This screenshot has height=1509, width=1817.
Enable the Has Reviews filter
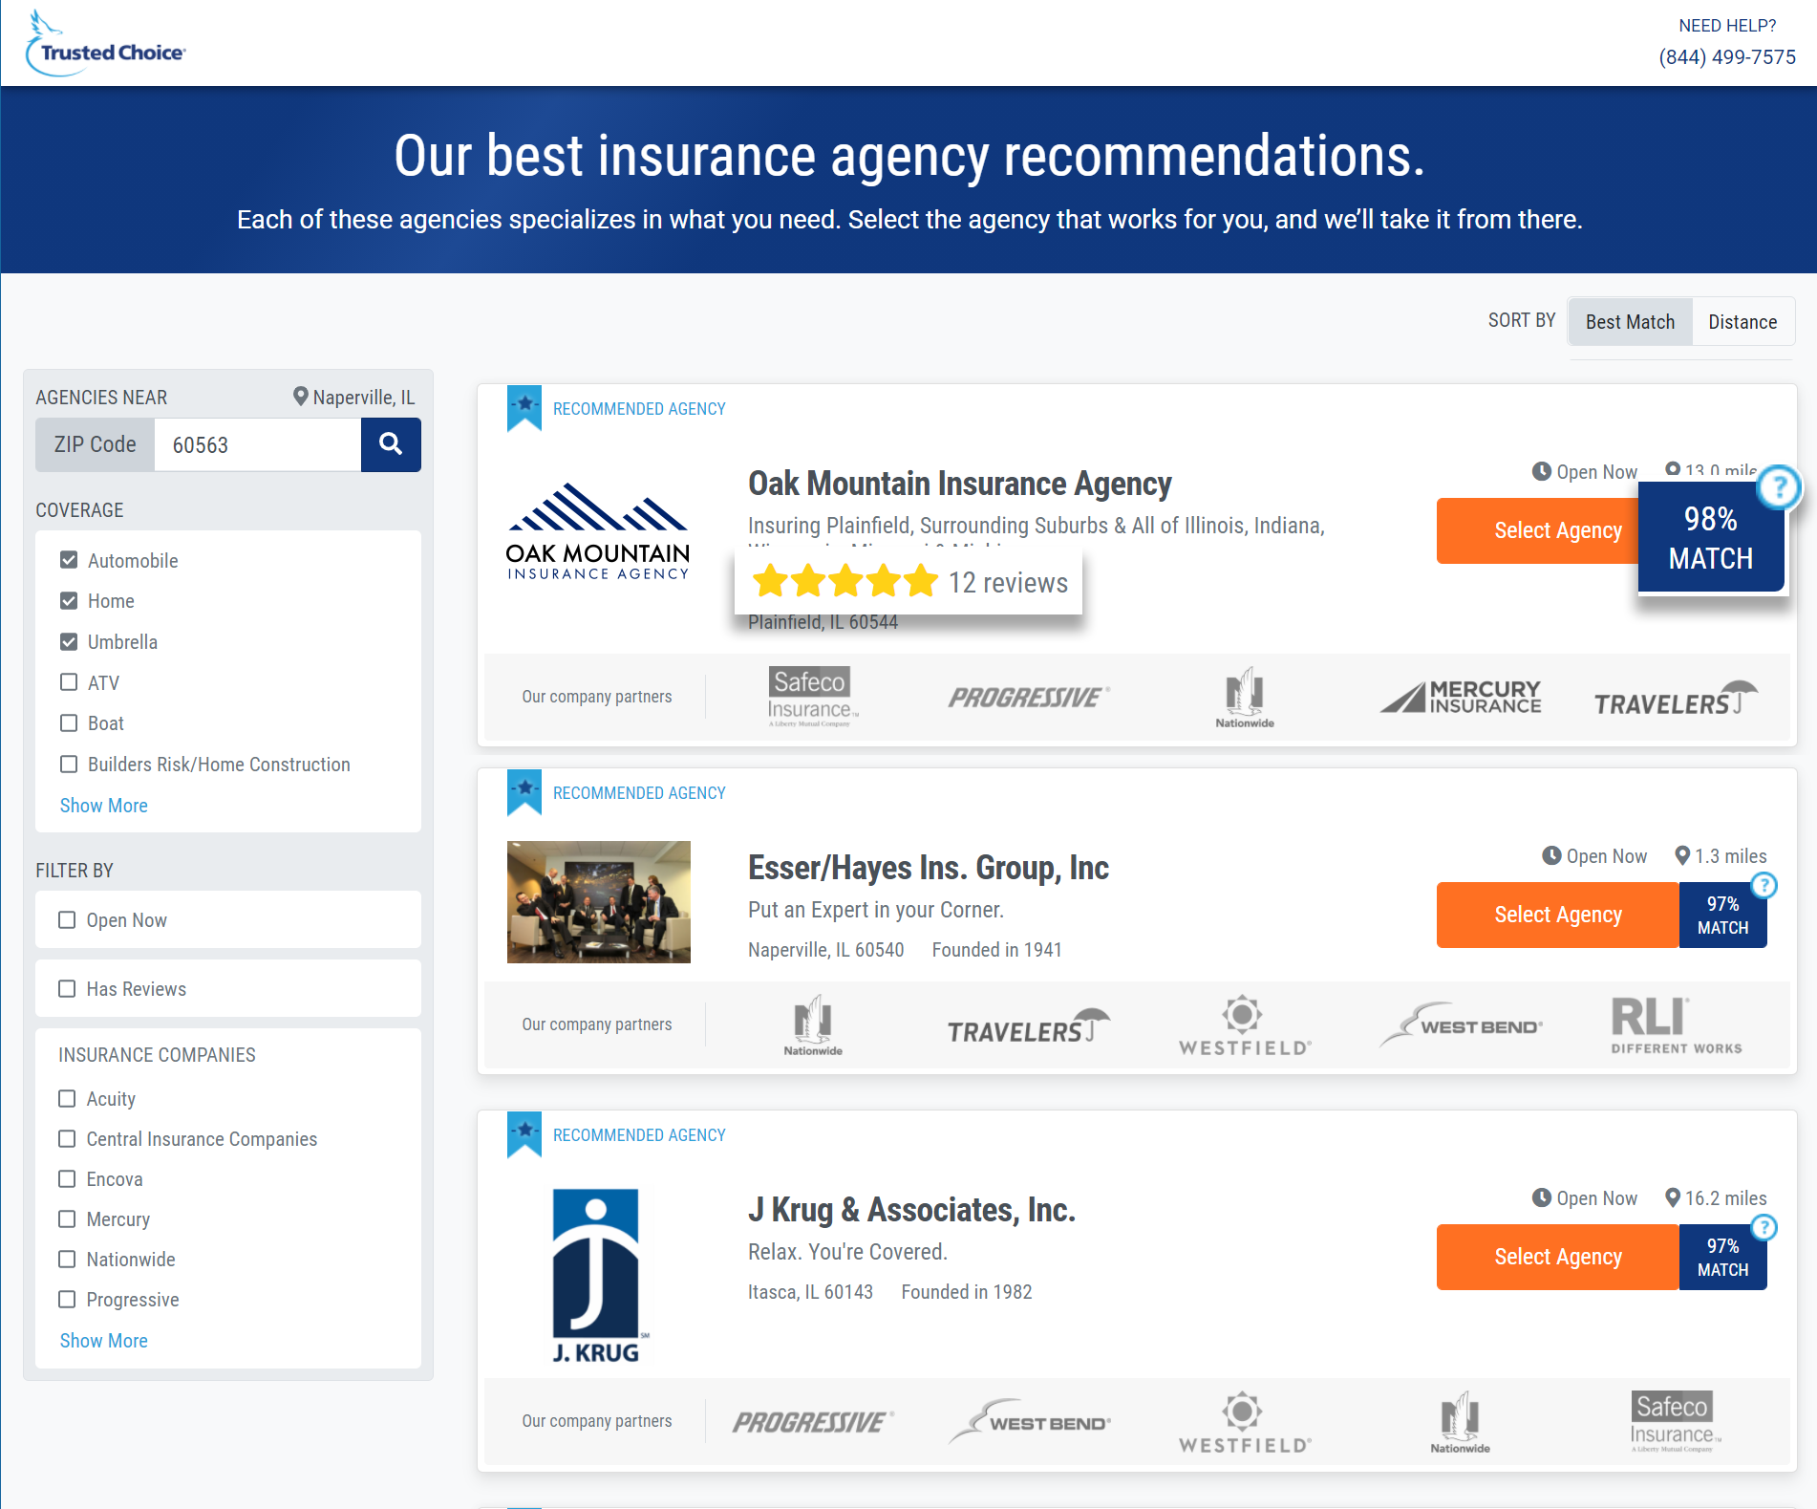point(67,988)
